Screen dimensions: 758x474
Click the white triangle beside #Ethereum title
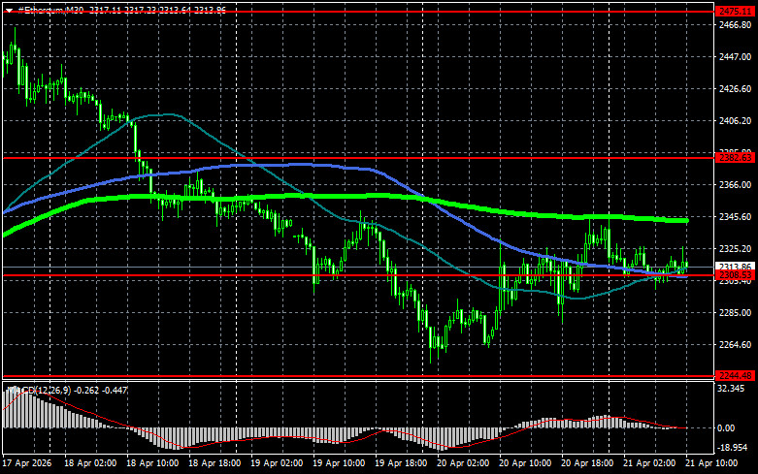tap(9, 10)
